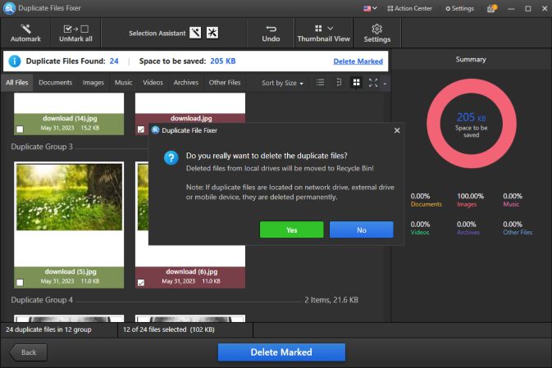Click 100.00% Images stat
The image size is (552, 368).
(470, 200)
